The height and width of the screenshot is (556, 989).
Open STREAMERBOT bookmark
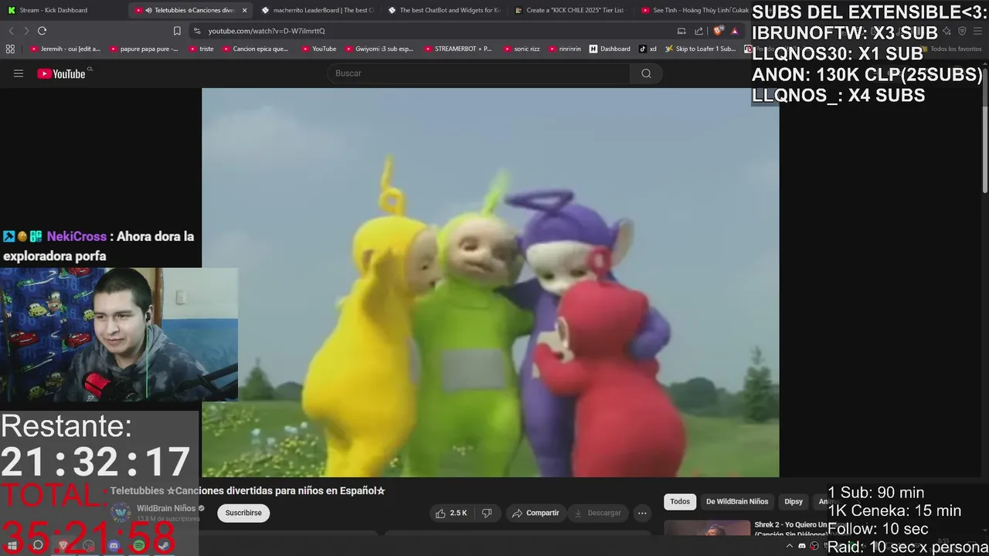tap(457, 49)
